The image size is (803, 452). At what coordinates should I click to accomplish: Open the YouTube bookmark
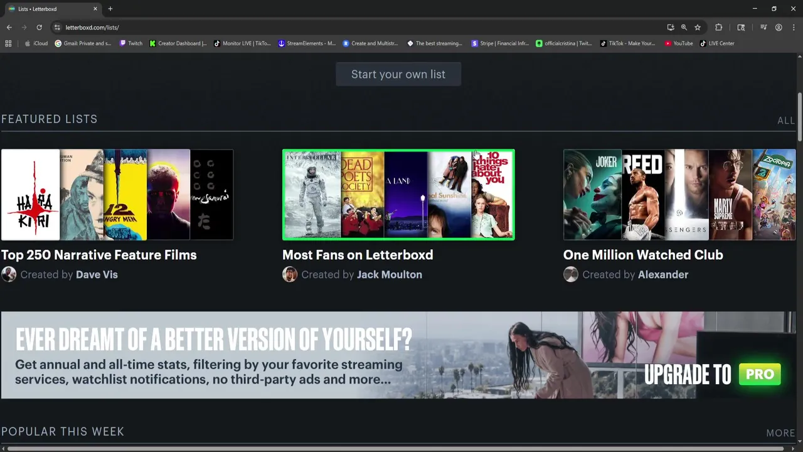click(679, 43)
